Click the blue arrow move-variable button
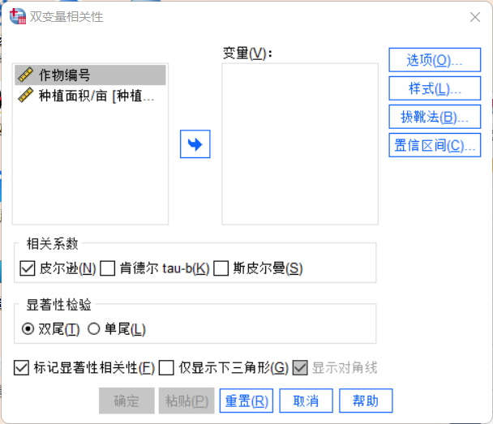Viewport: 493px width, 424px height. click(x=195, y=144)
